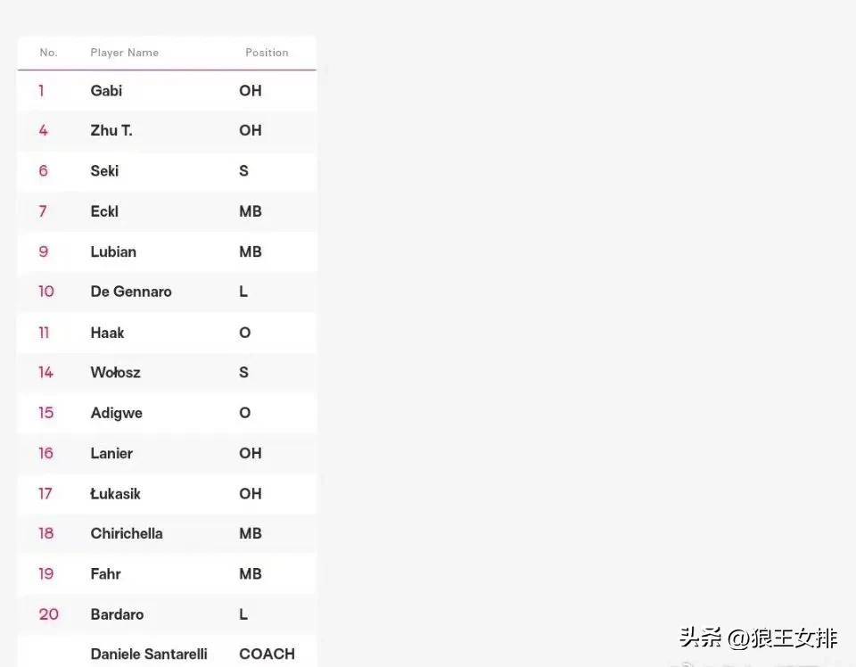Select player Zhu T.
The width and height of the screenshot is (856, 667).
[x=111, y=130]
